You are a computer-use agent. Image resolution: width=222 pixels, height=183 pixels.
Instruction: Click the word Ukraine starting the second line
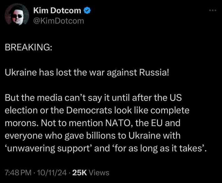coord(21,73)
